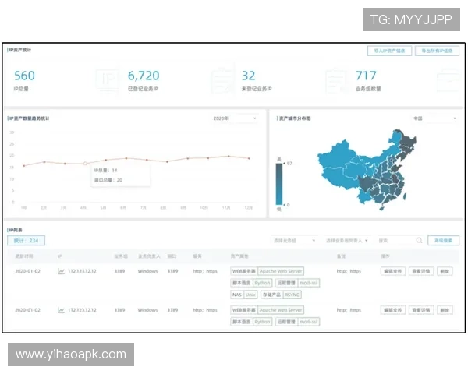
Task: Click 删除 in the second IP row
Action: tap(445, 310)
